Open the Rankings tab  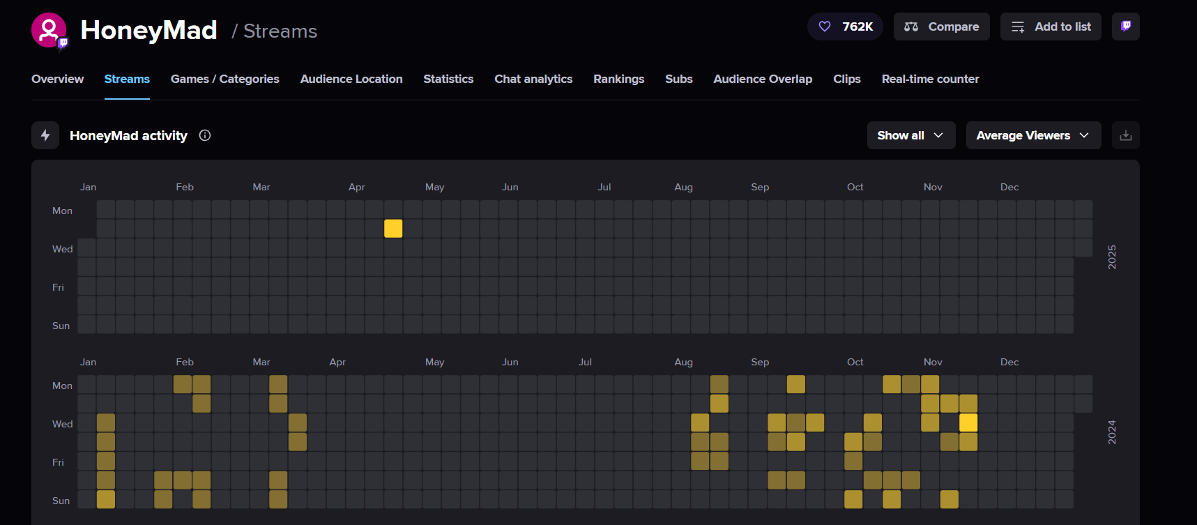click(618, 79)
